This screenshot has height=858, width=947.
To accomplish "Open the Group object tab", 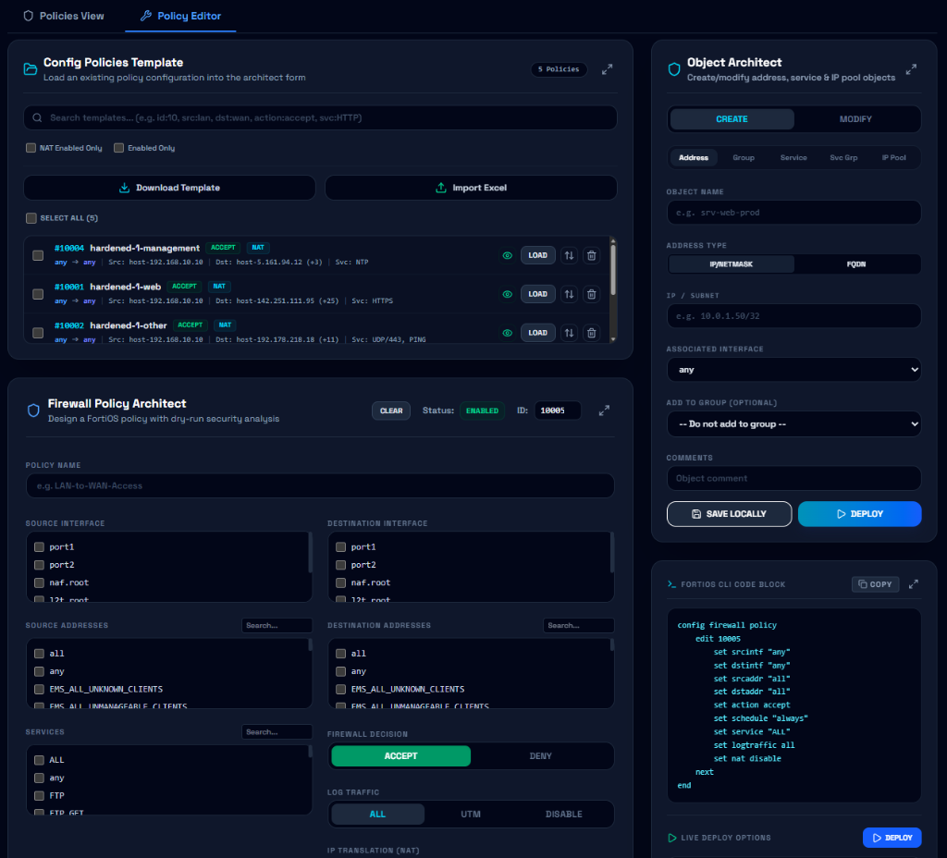I will (744, 157).
